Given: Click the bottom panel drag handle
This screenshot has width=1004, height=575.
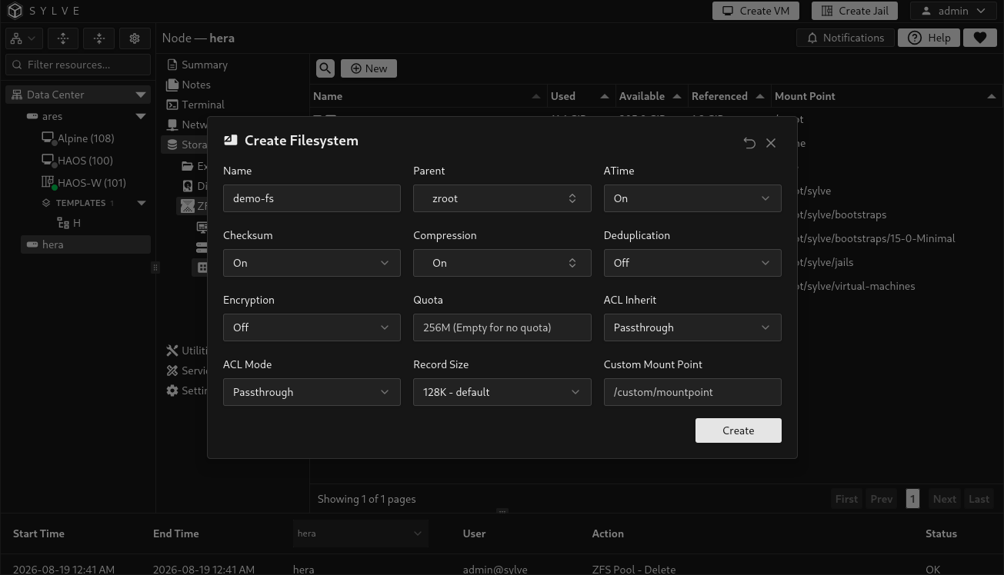Looking at the screenshot, I should [502, 511].
